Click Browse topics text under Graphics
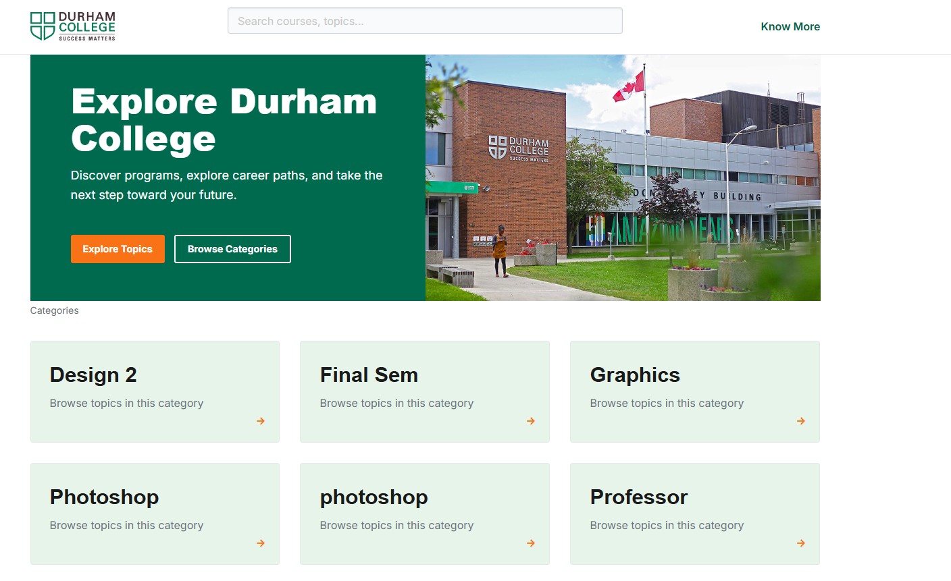951x581 pixels. pos(667,404)
